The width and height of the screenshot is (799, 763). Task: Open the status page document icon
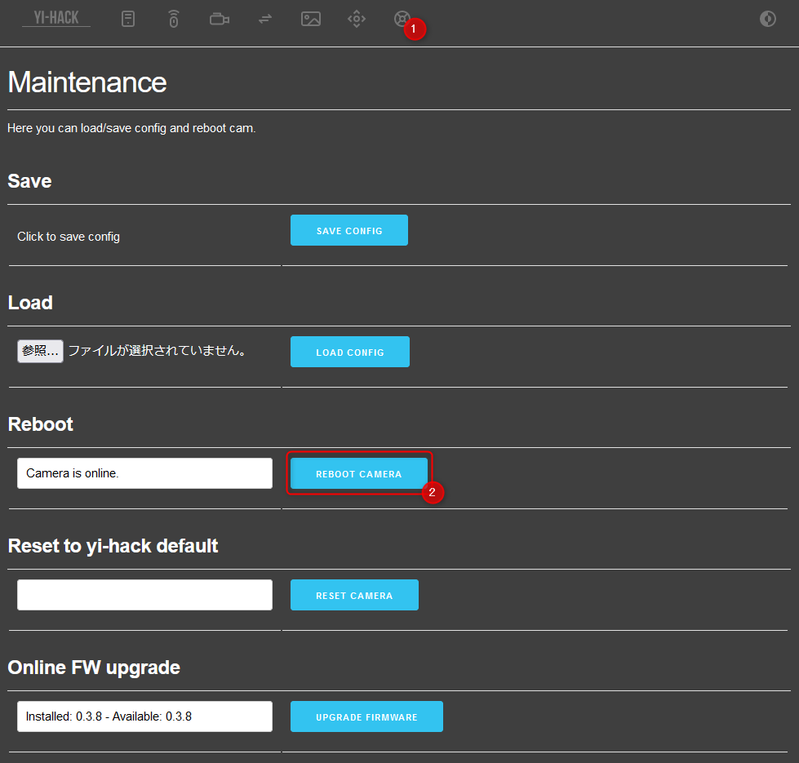(x=128, y=20)
